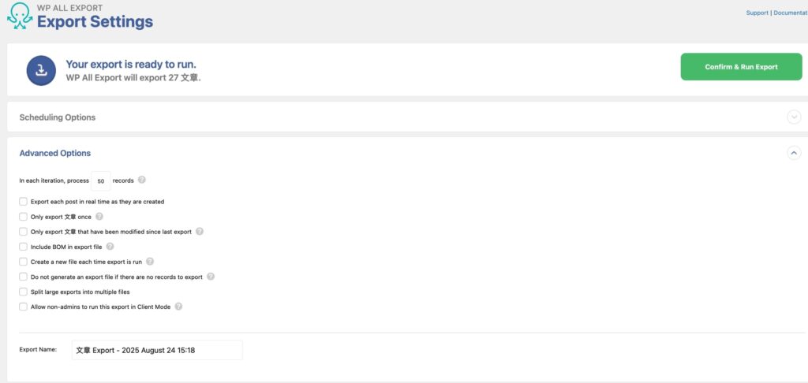808x383 pixels.
Task: Click help icon for modified since last export
Action: point(200,231)
